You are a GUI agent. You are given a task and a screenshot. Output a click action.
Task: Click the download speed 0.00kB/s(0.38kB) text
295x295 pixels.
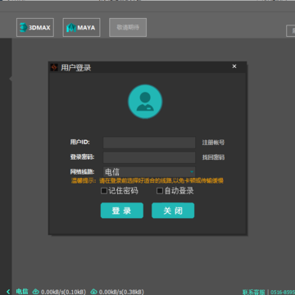[x=121, y=292]
